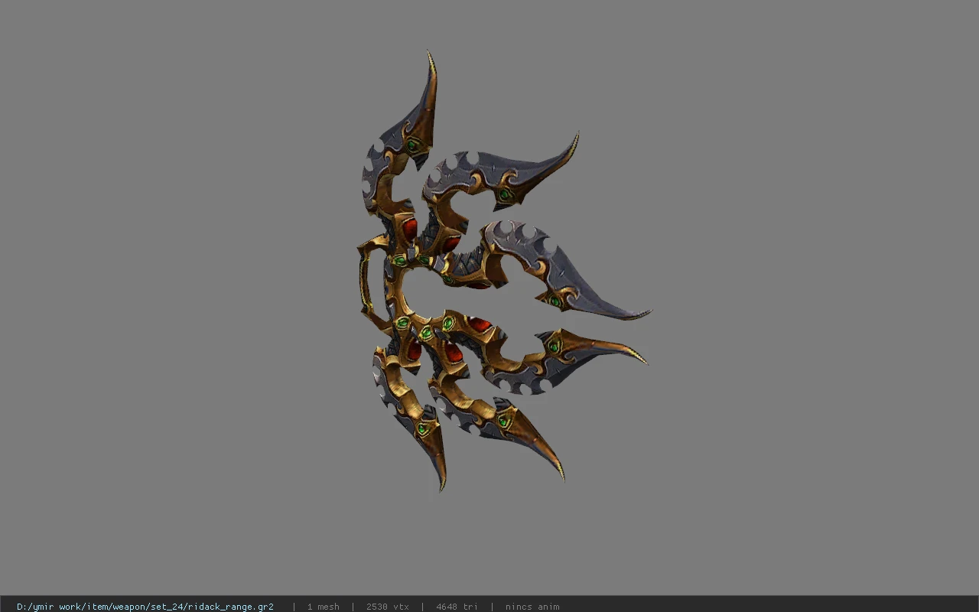Image resolution: width=979 pixels, height=612 pixels.
Task: Click the ridack_range.gr2 file path in status bar
Action: (145, 607)
